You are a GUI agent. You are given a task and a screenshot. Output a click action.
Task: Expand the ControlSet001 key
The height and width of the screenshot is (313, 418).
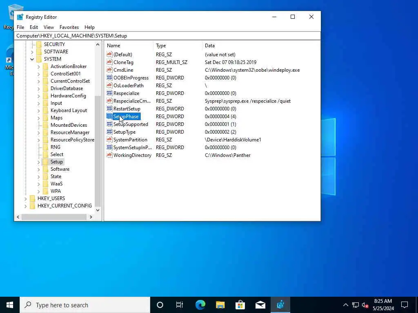click(39, 74)
